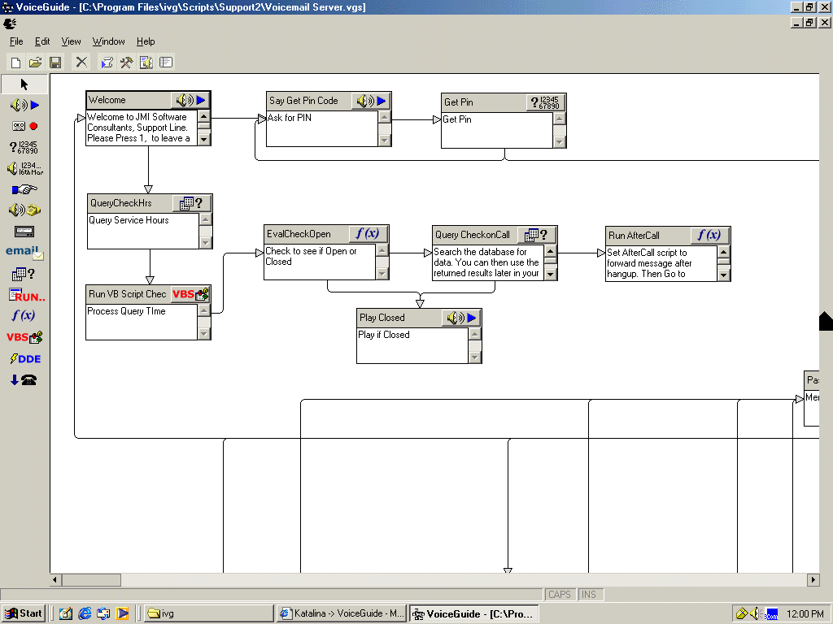
Task: Click the numbers icon on Get Pin module
Action: [x=546, y=102]
